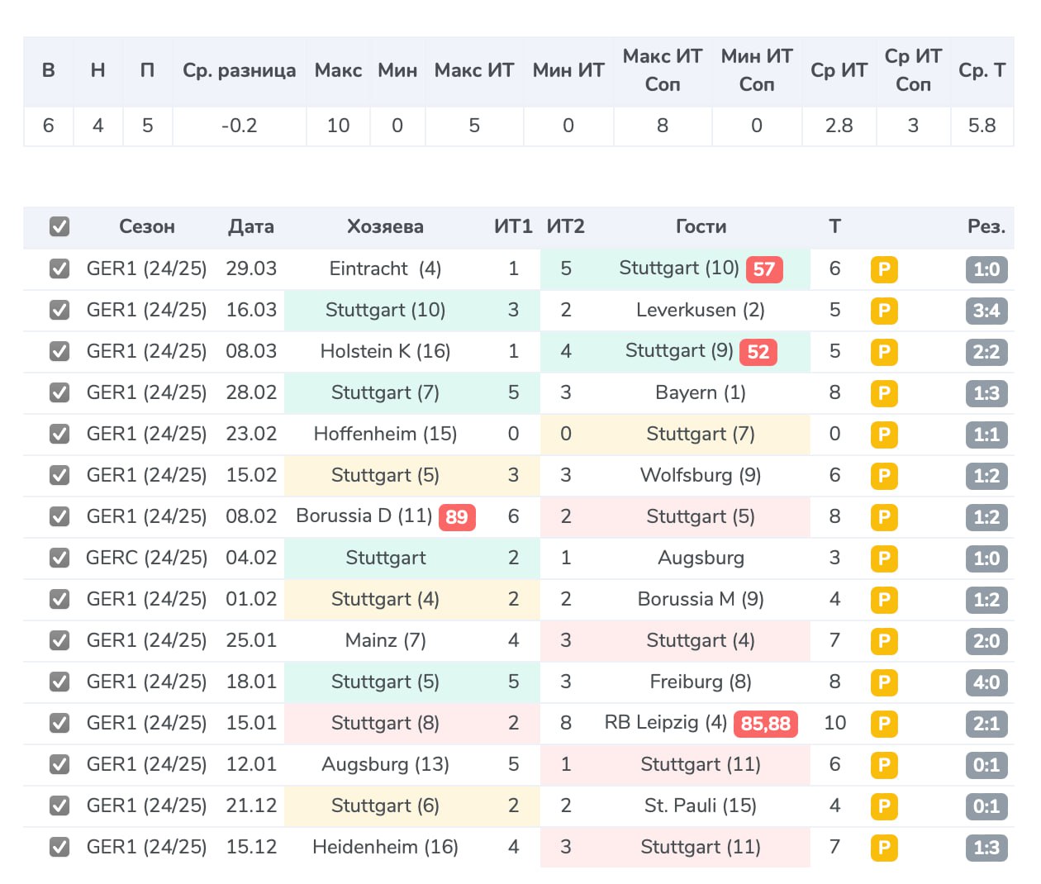Click yellow P icon for Eintracht match
Viewport: 1041px width, 884px height.
(884, 269)
